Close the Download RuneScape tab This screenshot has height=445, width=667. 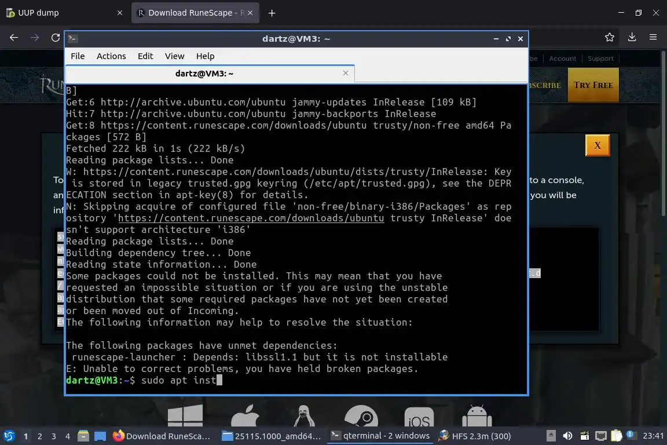click(x=250, y=13)
